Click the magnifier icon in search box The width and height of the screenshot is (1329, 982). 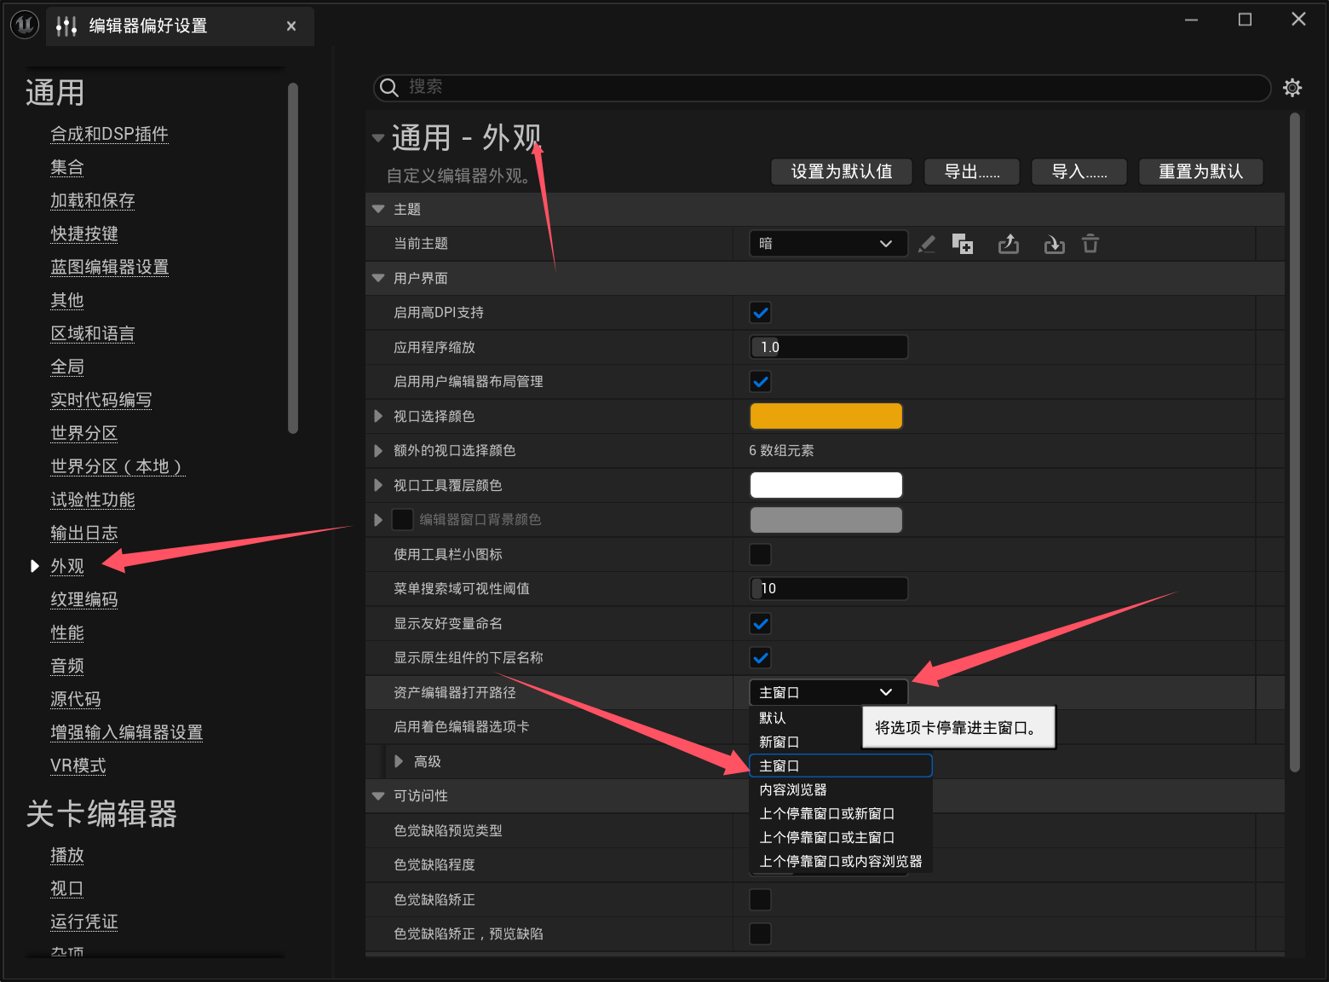coord(389,88)
